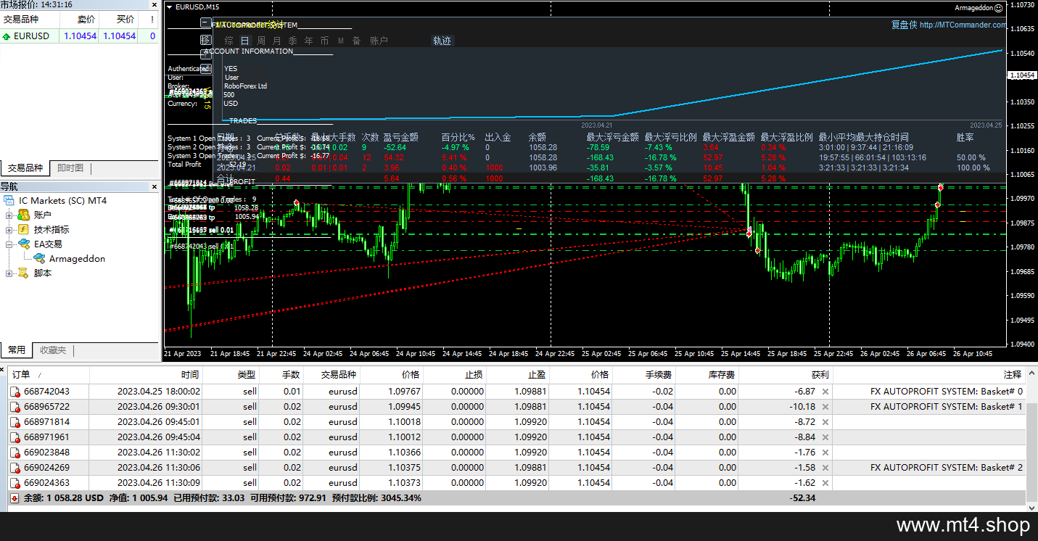
Task: Select the EURUSD row in Market Watch
Action: (79, 36)
